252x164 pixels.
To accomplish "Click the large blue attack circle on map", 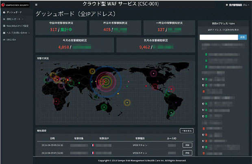I will (x=105, y=80).
